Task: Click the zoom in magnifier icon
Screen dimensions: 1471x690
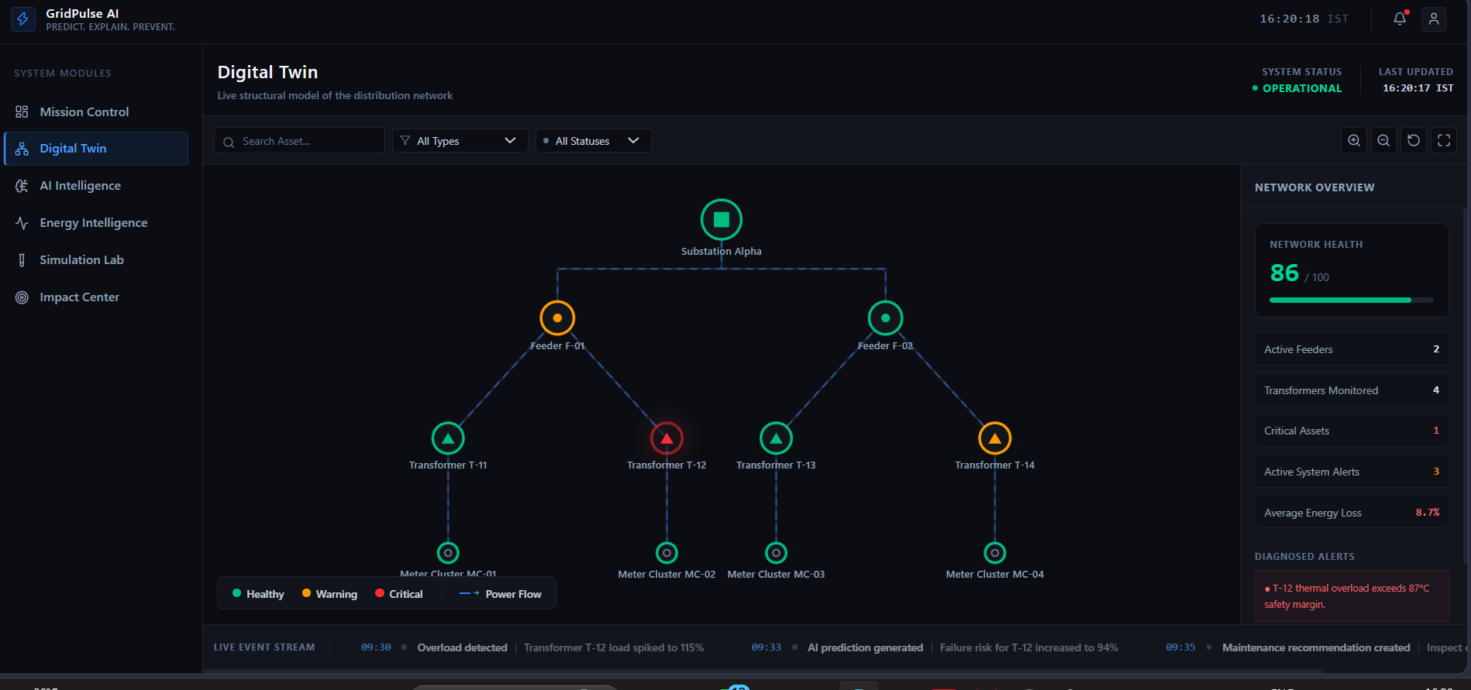Action: 1354,140
